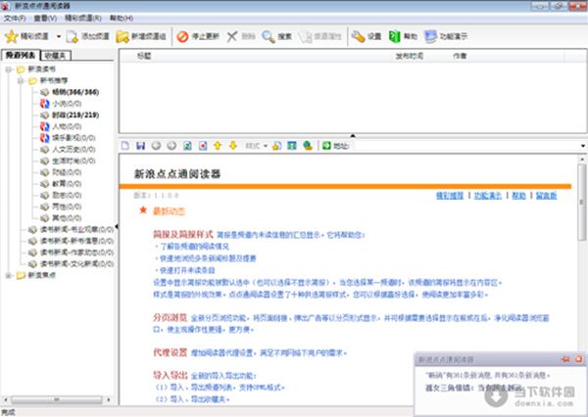Select the 新浪焦点 folder
This screenshot has width=588, height=417.
(41, 275)
